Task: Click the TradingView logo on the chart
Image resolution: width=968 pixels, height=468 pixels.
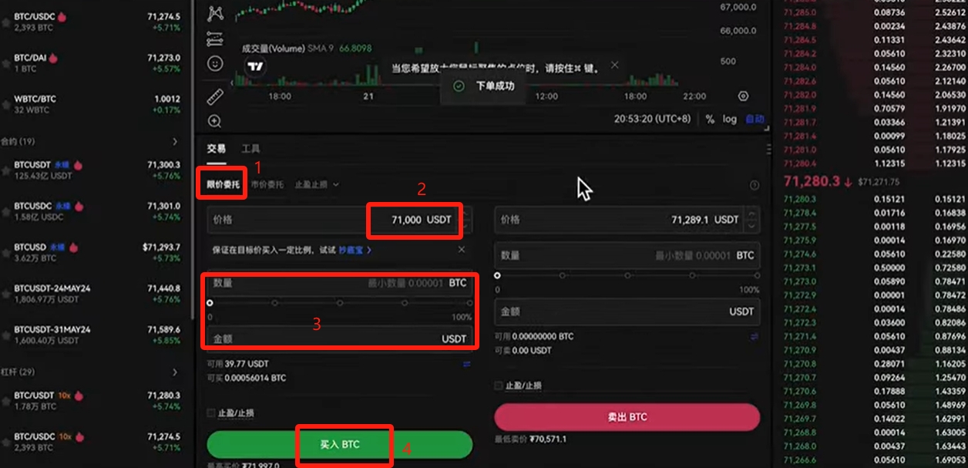Action: tap(254, 67)
